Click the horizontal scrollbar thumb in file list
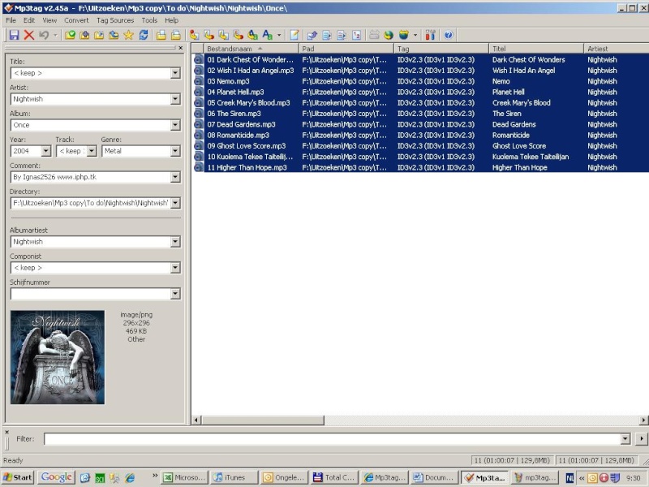This screenshot has width=649, height=487. (x=263, y=420)
